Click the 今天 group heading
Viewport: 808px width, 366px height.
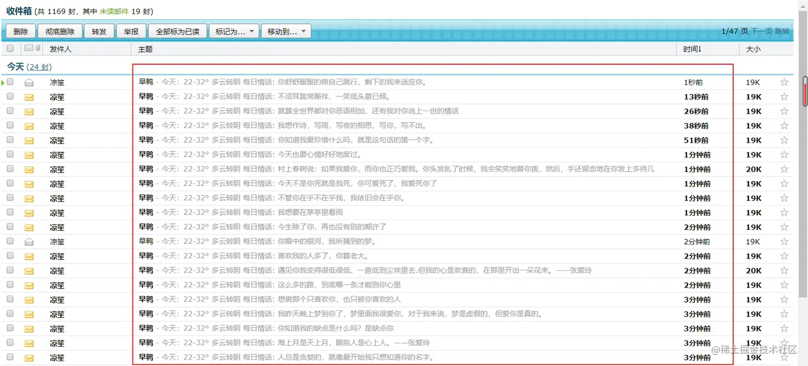pos(15,67)
